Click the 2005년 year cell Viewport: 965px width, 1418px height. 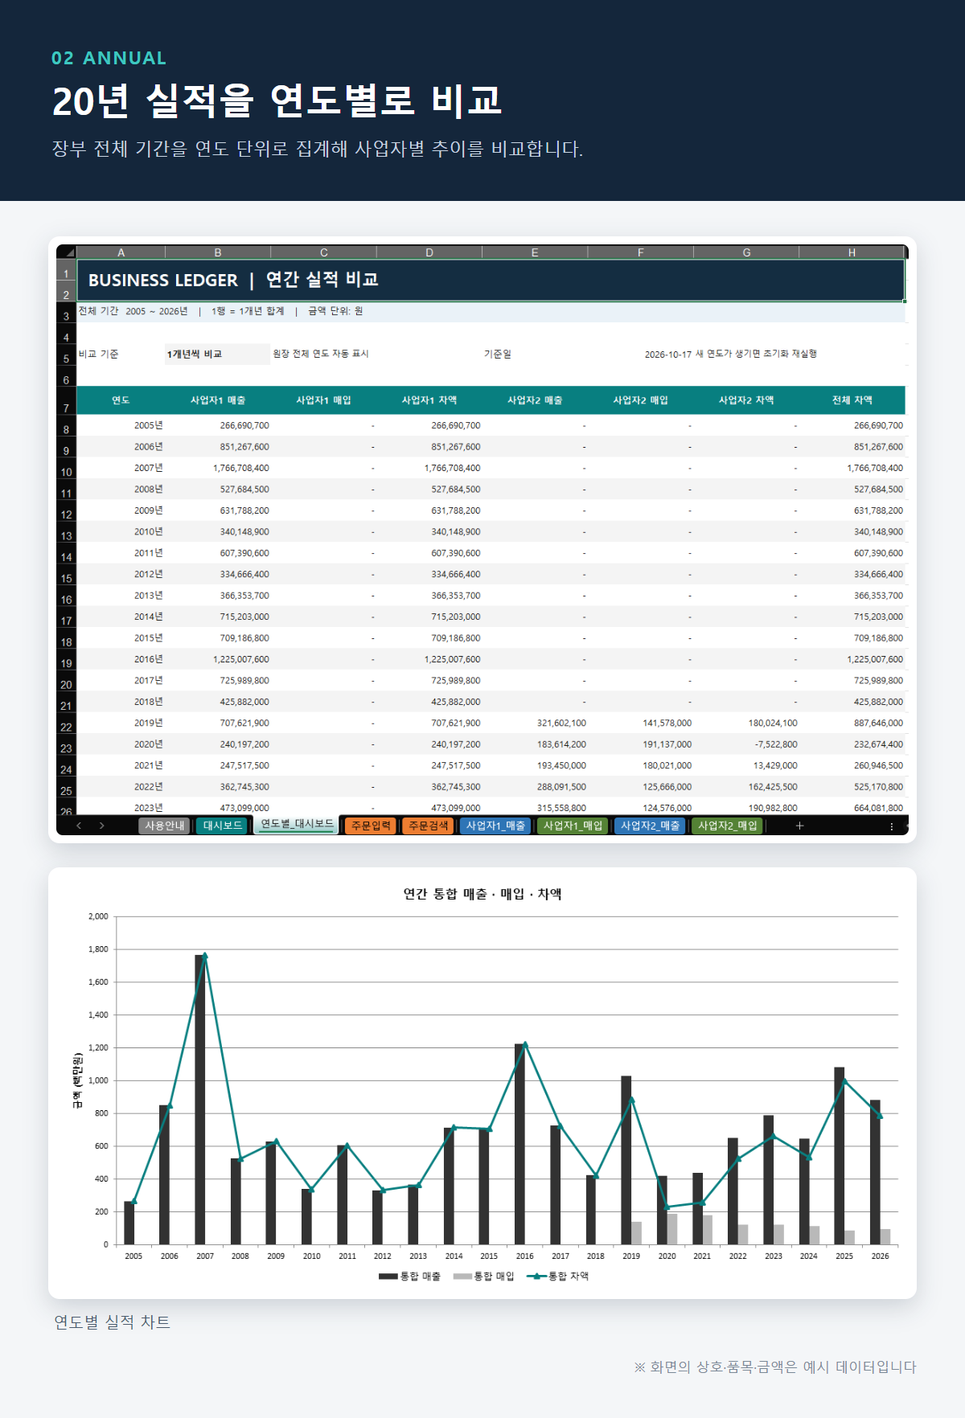tap(121, 425)
